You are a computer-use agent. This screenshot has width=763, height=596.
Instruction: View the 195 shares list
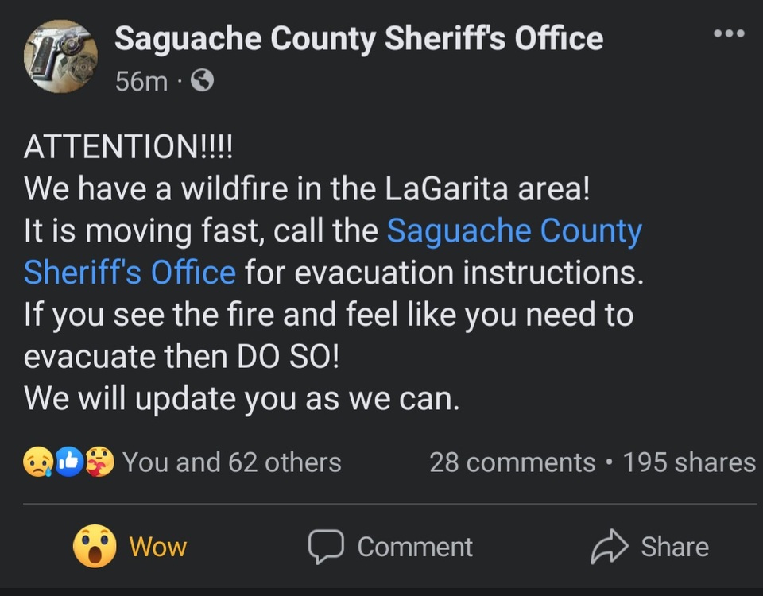(689, 462)
